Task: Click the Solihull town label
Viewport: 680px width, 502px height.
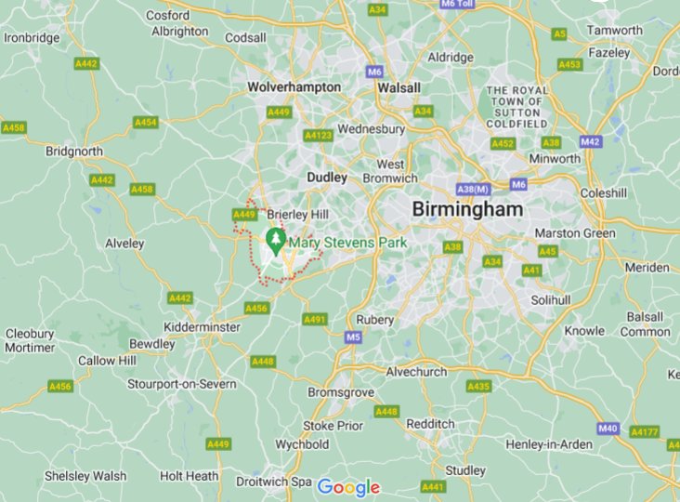Action: (551, 300)
